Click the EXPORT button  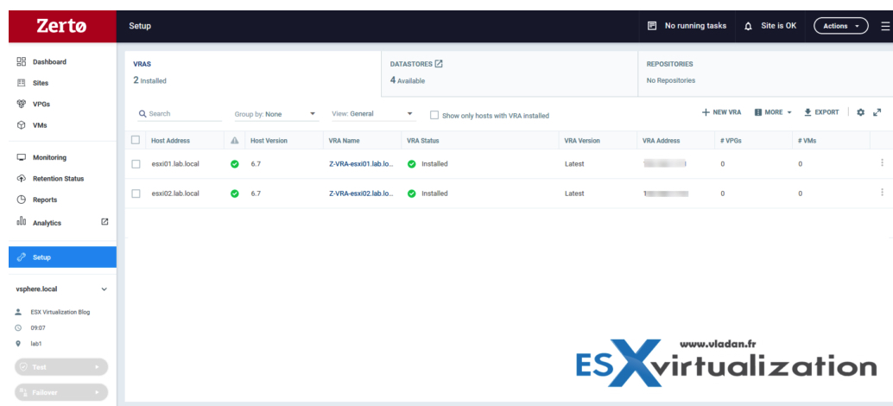click(x=821, y=113)
